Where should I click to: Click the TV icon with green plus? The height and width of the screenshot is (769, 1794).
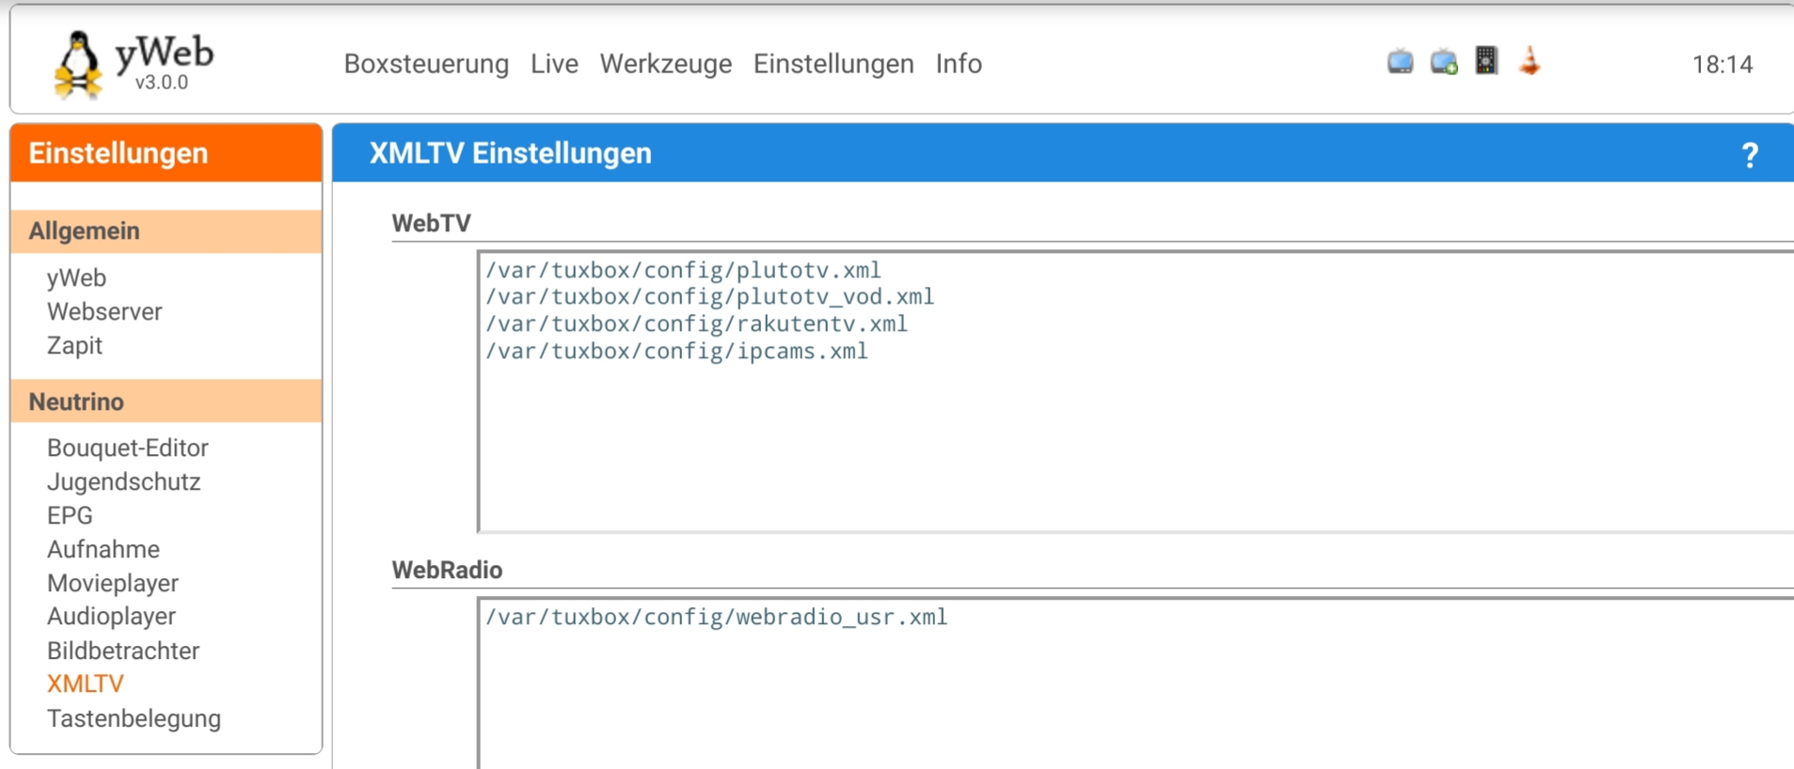click(x=1443, y=62)
